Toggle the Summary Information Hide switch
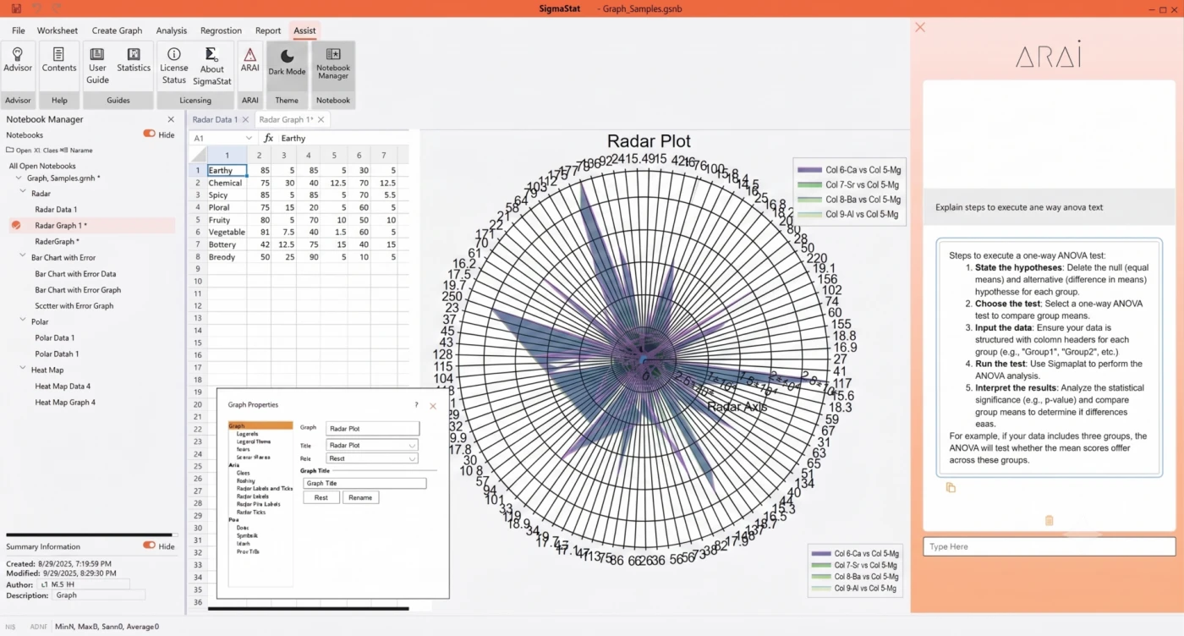 (149, 546)
